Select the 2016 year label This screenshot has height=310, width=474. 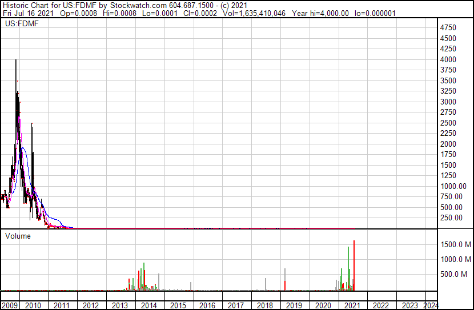click(207, 305)
